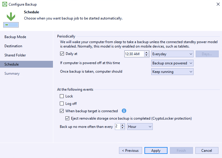Enable the Log off event checkbox
The width and height of the screenshot is (222, 158).
(x=62, y=104)
